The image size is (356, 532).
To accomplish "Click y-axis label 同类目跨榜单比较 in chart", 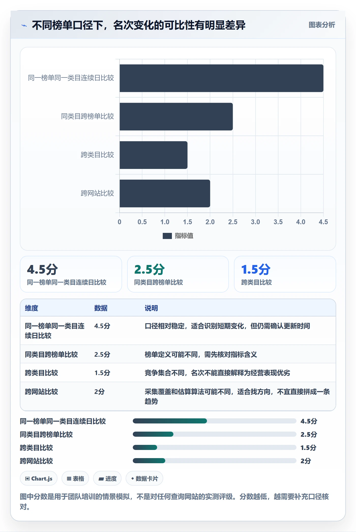I will point(87,116).
